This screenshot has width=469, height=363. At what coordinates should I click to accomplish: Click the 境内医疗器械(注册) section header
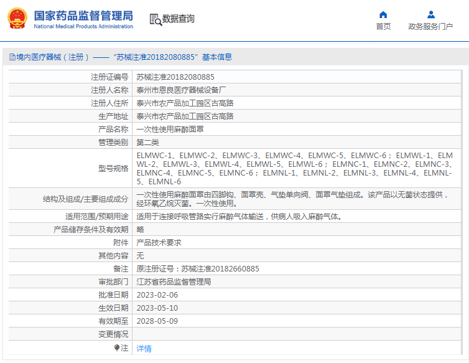click(121, 57)
